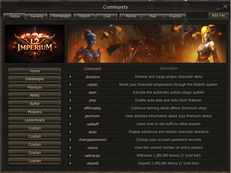
Task: Expand the .rebirth command row arrow
Action: coord(70,85)
